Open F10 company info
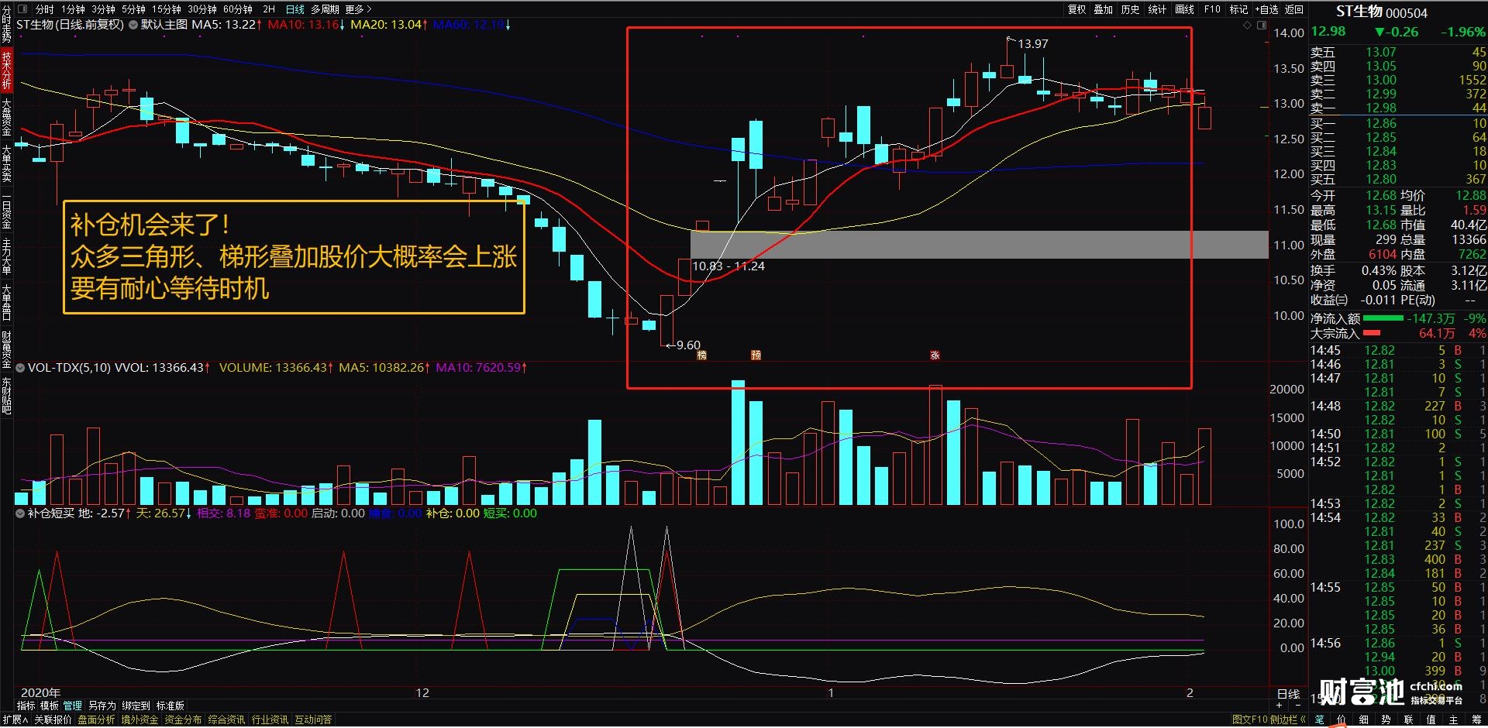This screenshot has width=1488, height=728. click(1212, 9)
